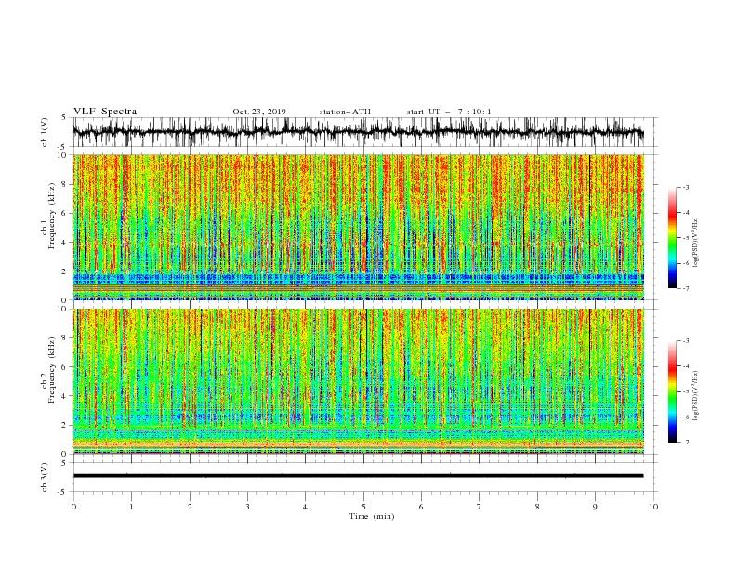The height and width of the screenshot is (569, 736).
Task: Click the time axis tick label "8"
Action: coord(537,507)
